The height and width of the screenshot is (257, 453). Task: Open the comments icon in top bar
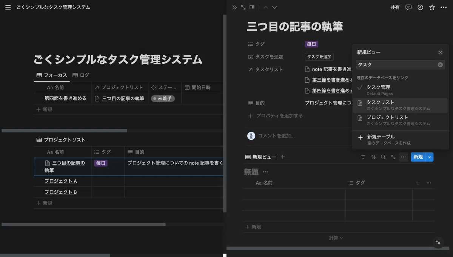pos(408,7)
